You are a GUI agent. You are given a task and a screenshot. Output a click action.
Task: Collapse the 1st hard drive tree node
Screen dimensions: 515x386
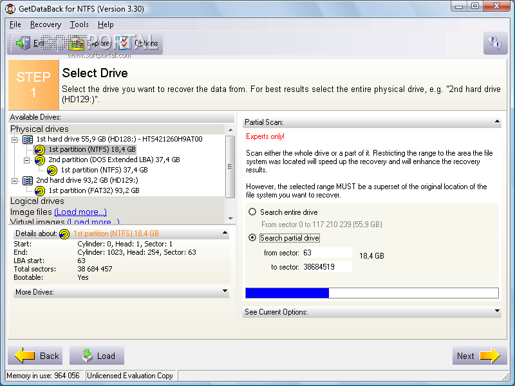point(14,140)
